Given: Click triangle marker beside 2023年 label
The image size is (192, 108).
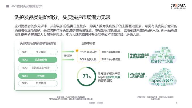Looking at the screenshot, I should click(146, 77).
